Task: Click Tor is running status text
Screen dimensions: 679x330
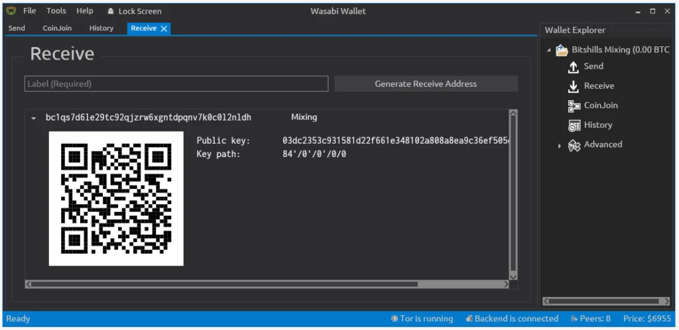Action: (426, 319)
